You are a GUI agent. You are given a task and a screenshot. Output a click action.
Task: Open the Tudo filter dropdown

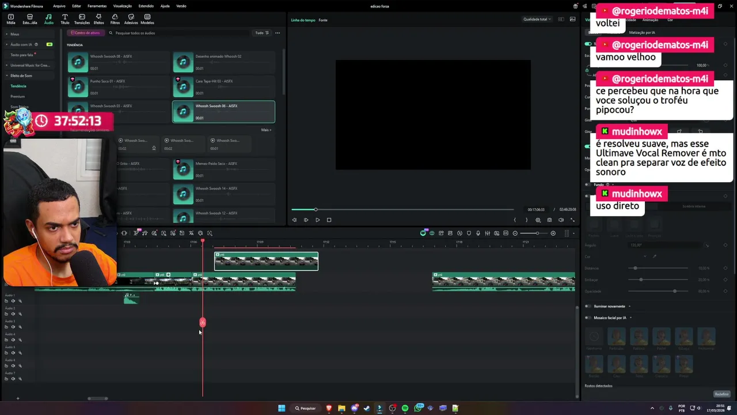262,33
